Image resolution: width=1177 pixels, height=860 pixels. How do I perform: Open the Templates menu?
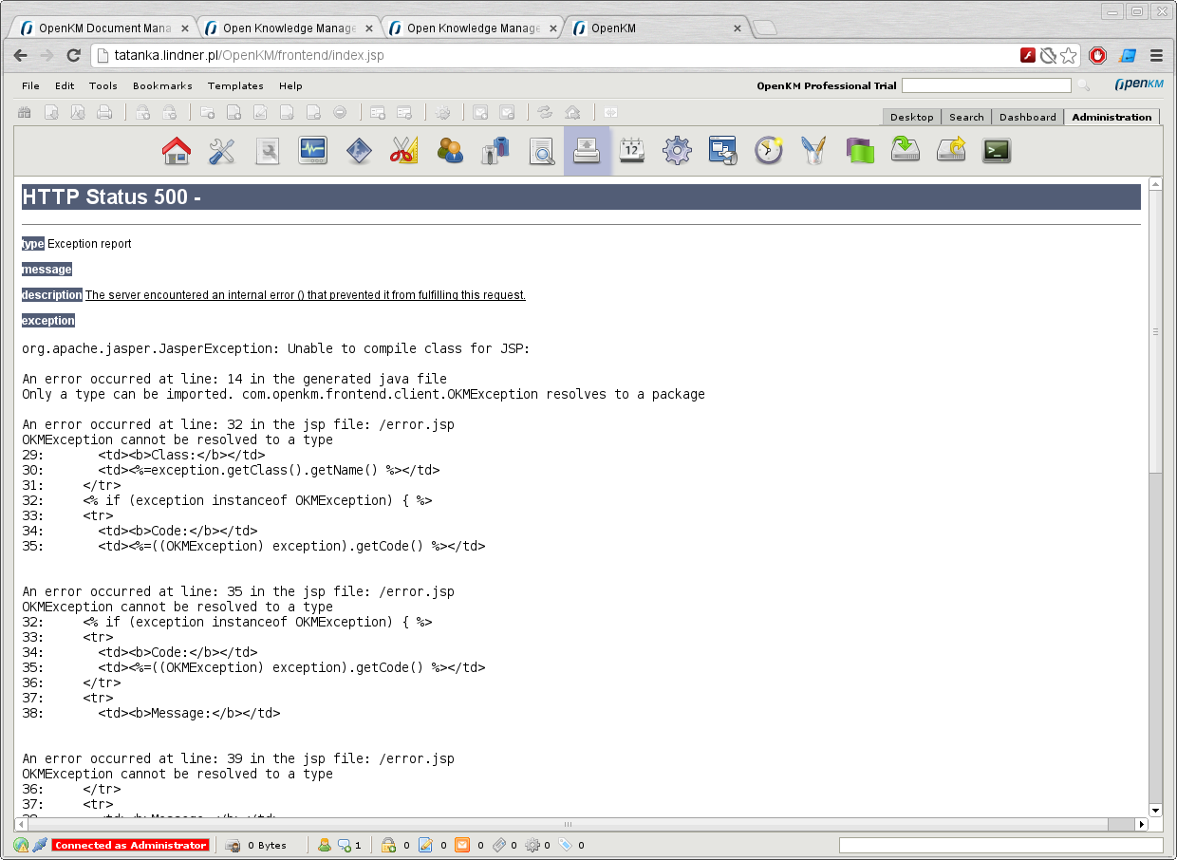[x=235, y=85]
